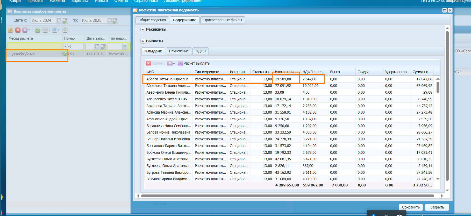
Task: Click the 'Дата с' field showing Июль 2024
Action: coord(43,20)
